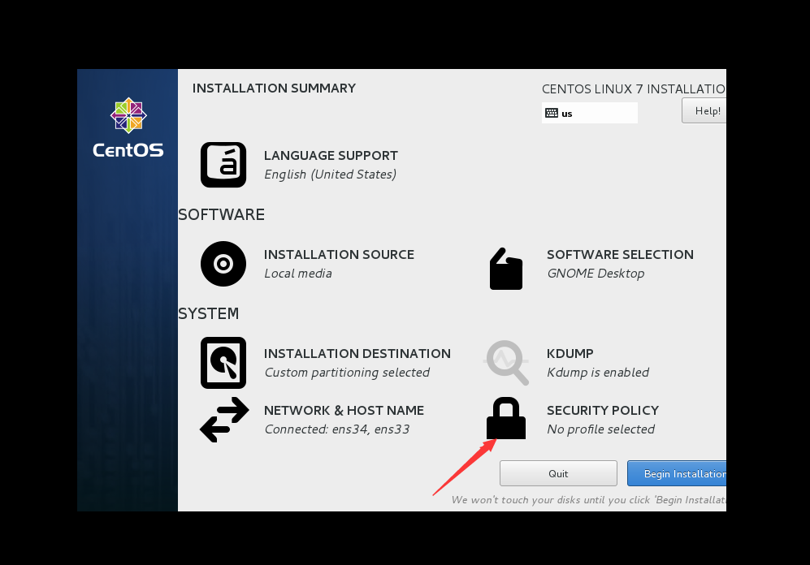Click the SOFTWARE section heading
Image resolution: width=810 pixels, height=565 pixels.
coord(221,214)
